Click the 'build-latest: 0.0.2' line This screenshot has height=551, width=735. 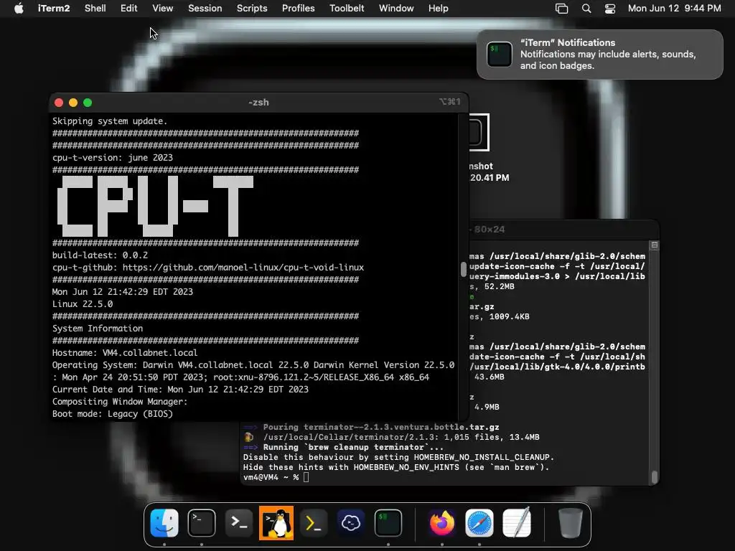100,255
